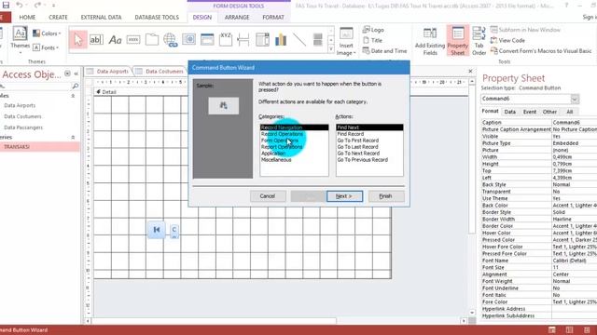597x335 pixels.
Task: Select the Text Box control tool
Action: [x=96, y=39]
